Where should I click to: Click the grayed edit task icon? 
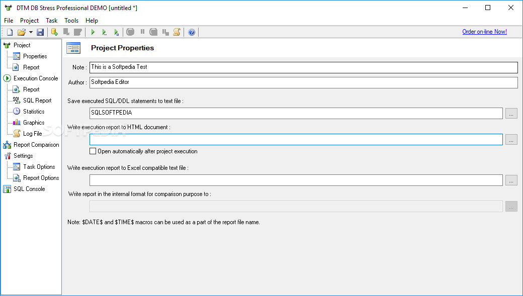pos(78,32)
